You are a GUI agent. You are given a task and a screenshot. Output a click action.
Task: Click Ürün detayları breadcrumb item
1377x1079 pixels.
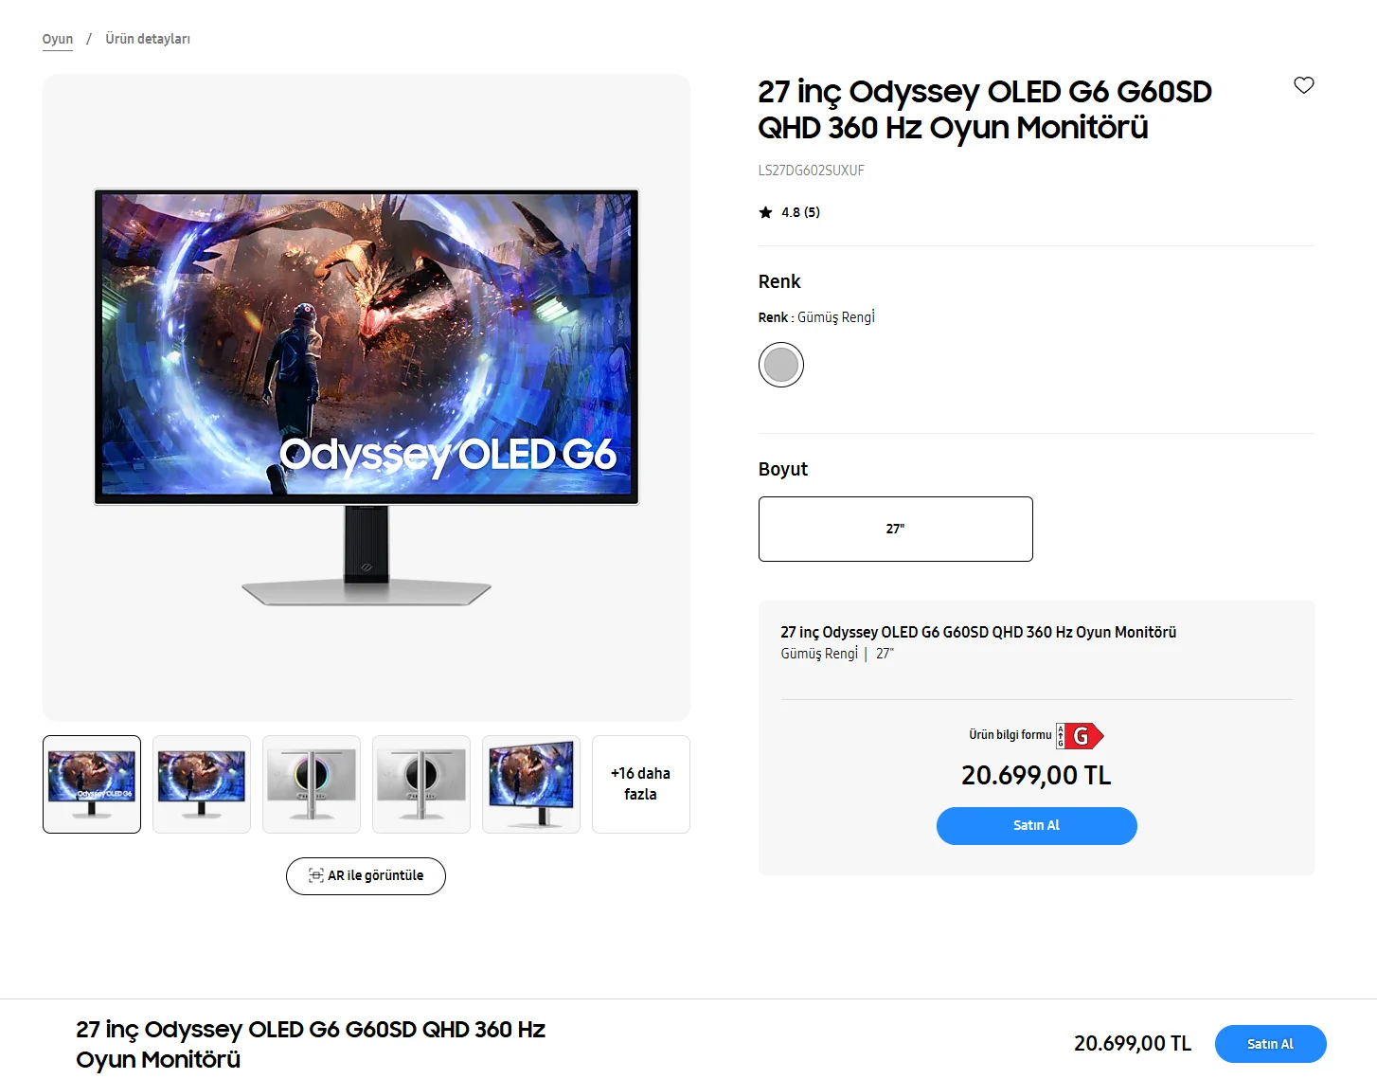click(148, 39)
